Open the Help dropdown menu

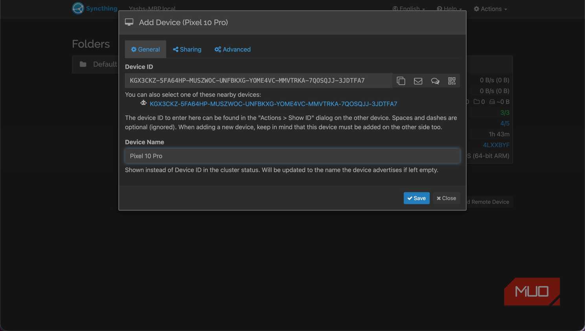tap(449, 9)
